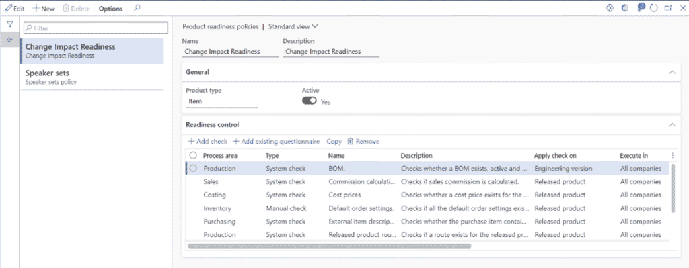The height and width of the screenshot is (268, 689).
Task: Refresh the page with circular arrow
Action: click(653, 8)
